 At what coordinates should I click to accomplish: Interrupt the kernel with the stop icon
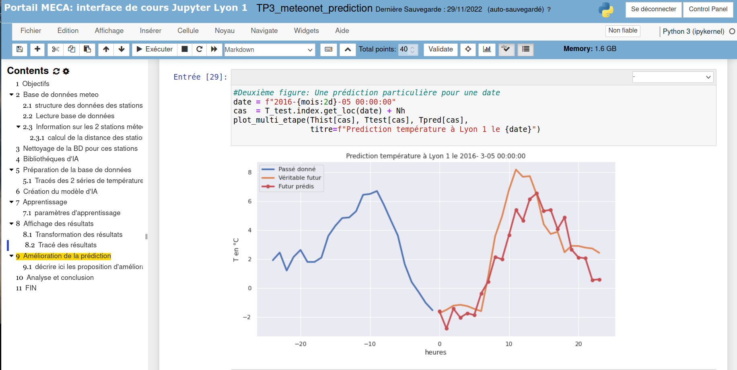[185, 49]
